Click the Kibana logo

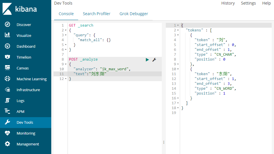point(19,9)
